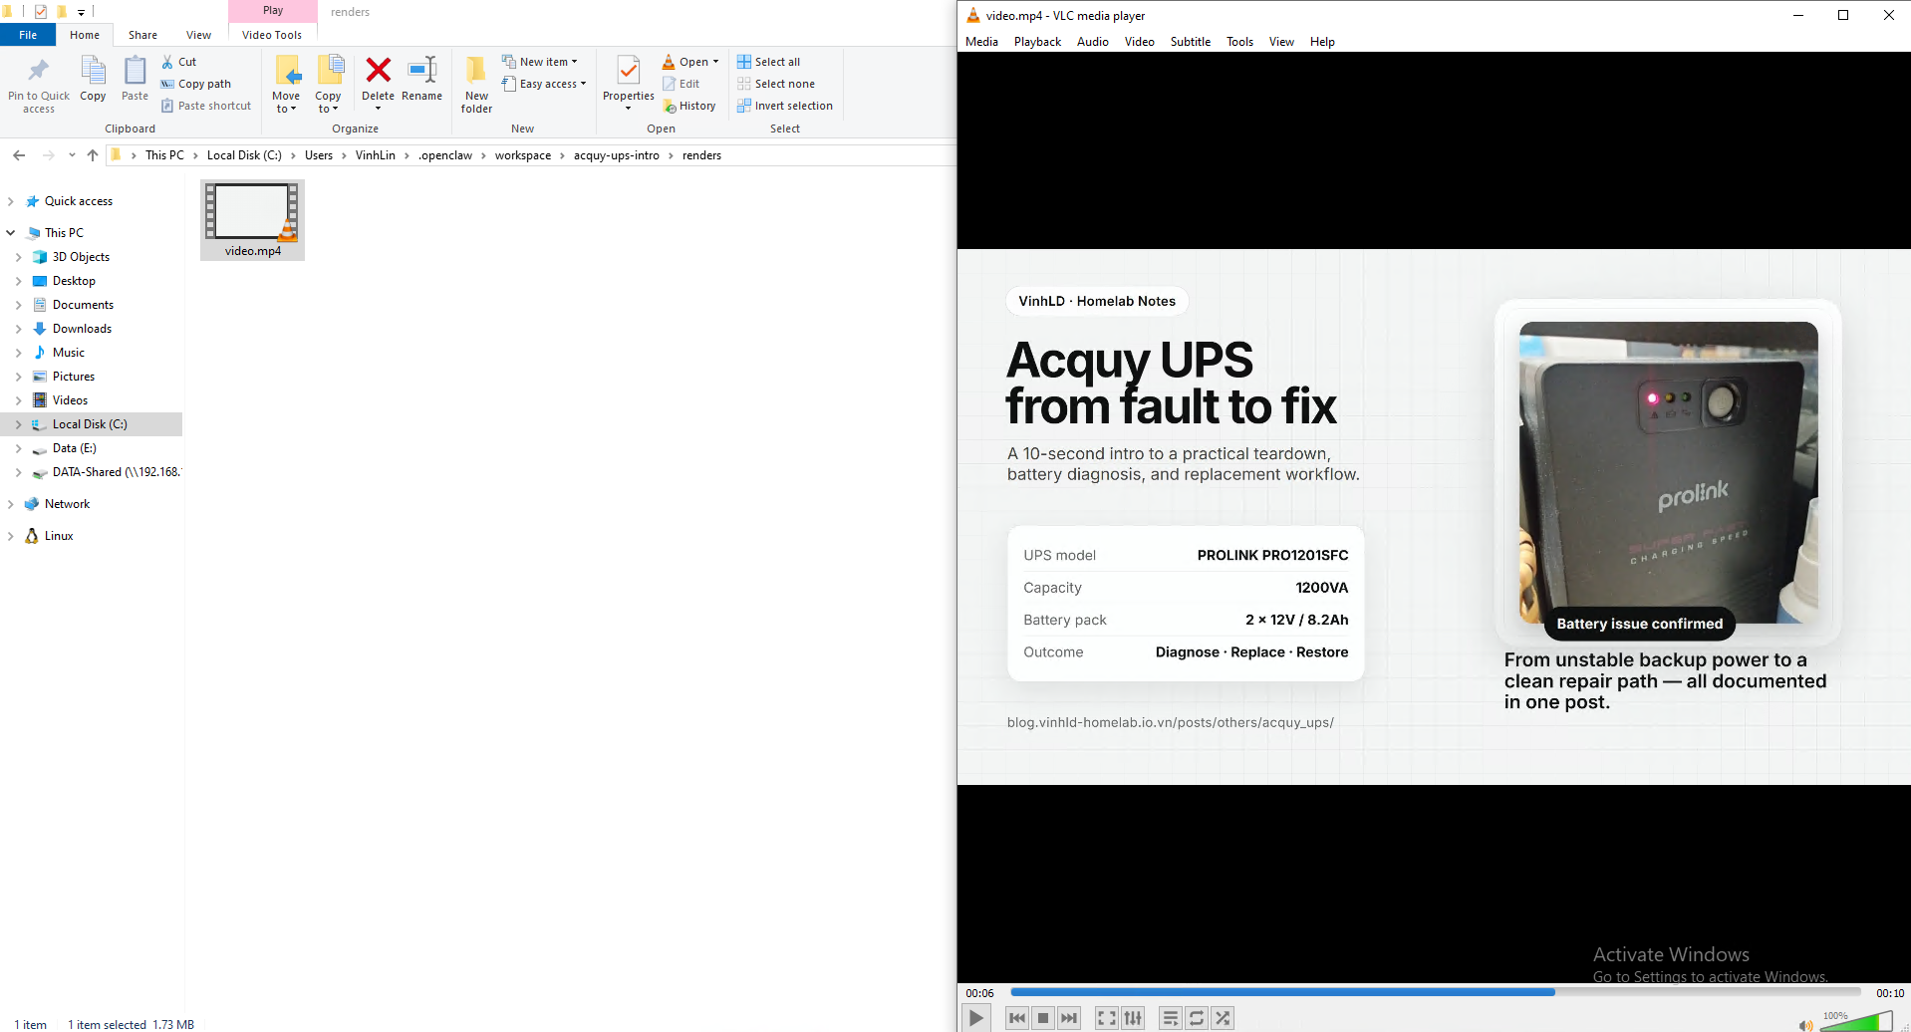Toggle the VLC playlist view

click(1171, 1018)
